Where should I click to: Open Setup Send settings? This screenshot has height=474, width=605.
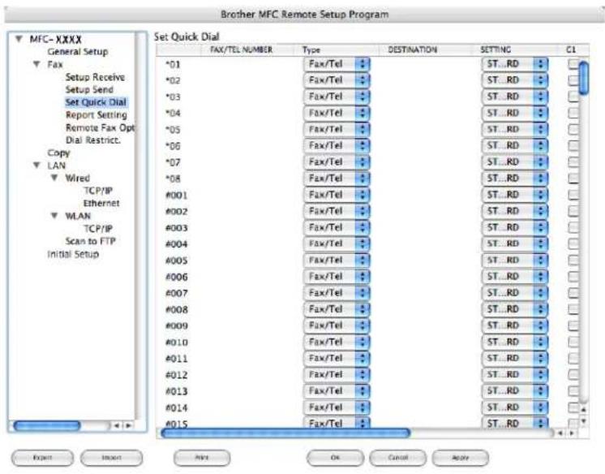89,89
